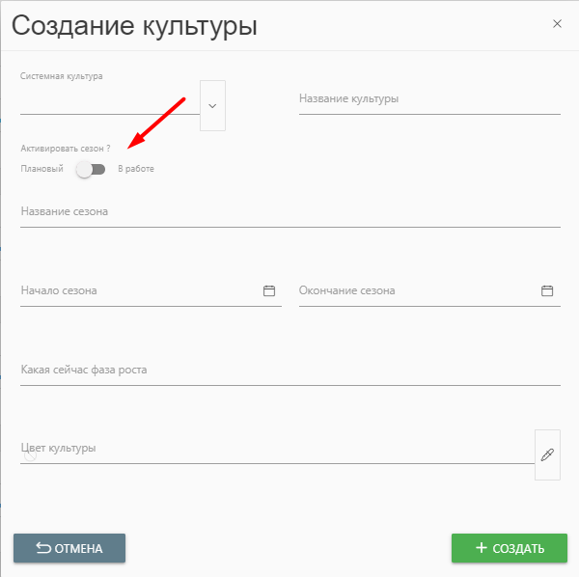This screenshot has width=579, height=577.
Task: Select the 'Плановый' season state label
Action: tap(41, 169)
